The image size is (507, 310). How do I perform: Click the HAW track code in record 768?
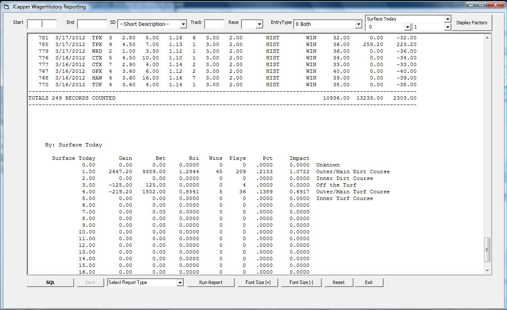pyautogui.click(x=97, y=78)
